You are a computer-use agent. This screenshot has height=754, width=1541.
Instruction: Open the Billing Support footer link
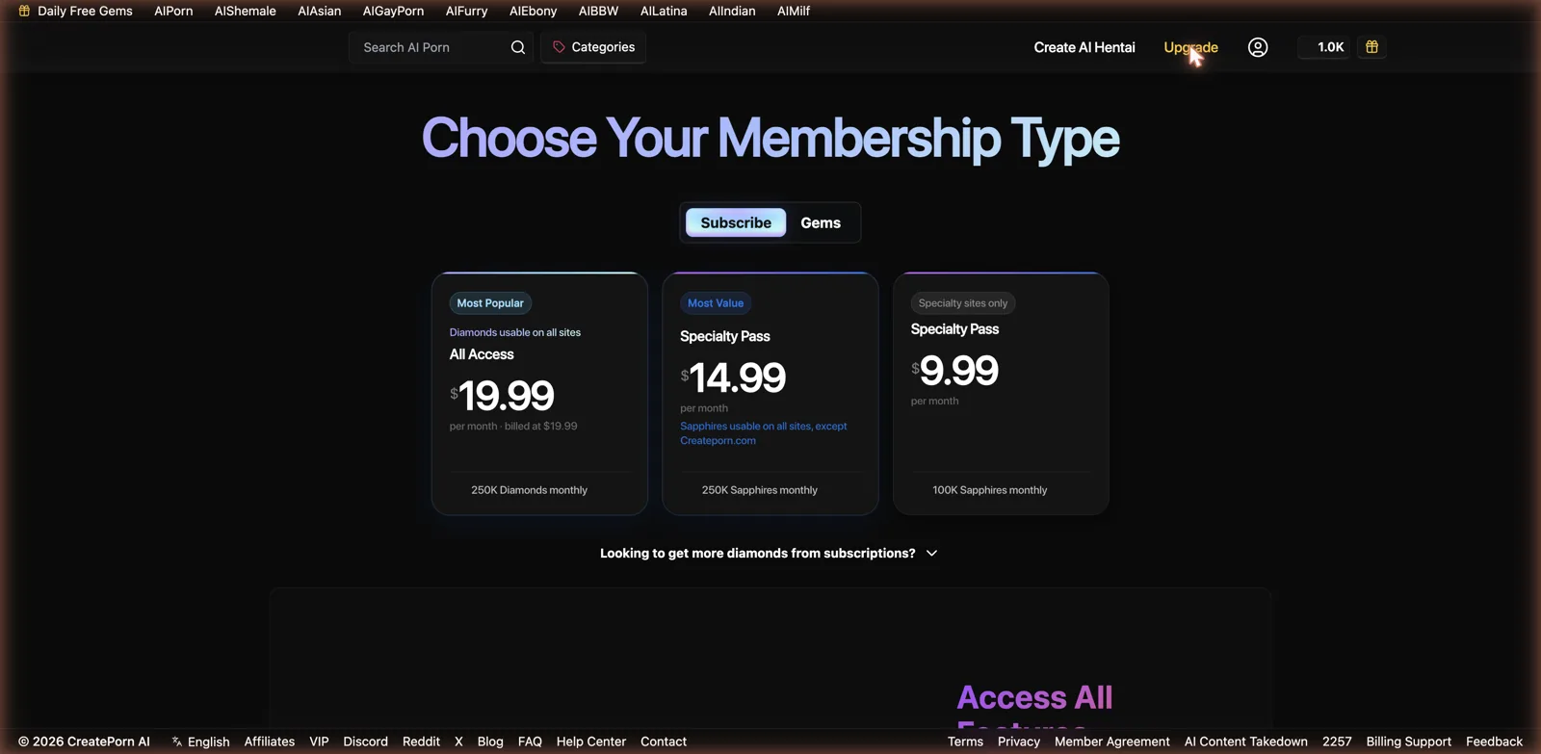click(1408, 741)
